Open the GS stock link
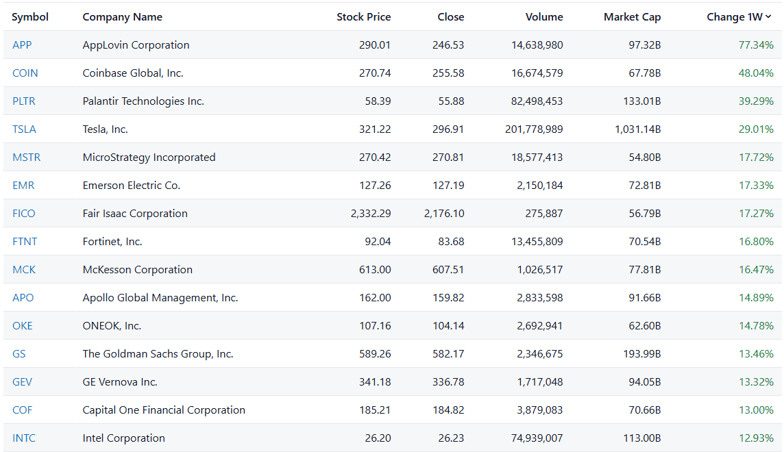Image resolution: width=784 pixels, height=452 pixels. click(19, 354)
